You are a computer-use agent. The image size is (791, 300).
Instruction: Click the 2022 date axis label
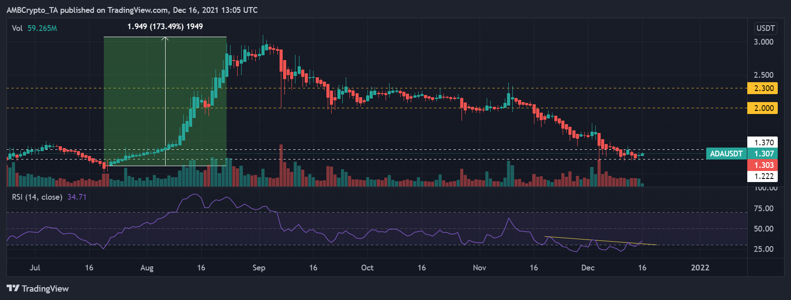(x=700, y=268)
